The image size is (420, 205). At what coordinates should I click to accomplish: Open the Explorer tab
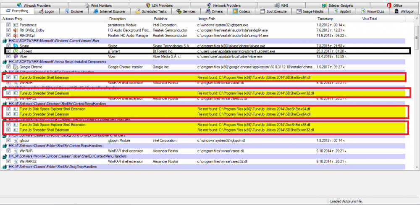click(74, 11)
